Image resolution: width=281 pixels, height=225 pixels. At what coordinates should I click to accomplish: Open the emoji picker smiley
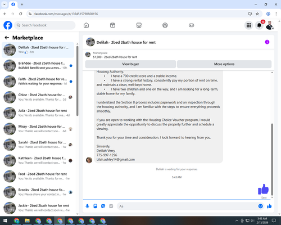point(260,206)
